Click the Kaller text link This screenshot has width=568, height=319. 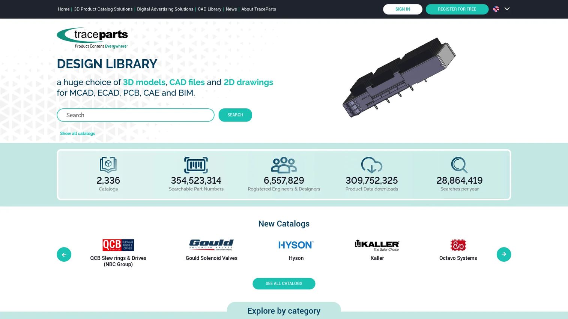point(377,258)
